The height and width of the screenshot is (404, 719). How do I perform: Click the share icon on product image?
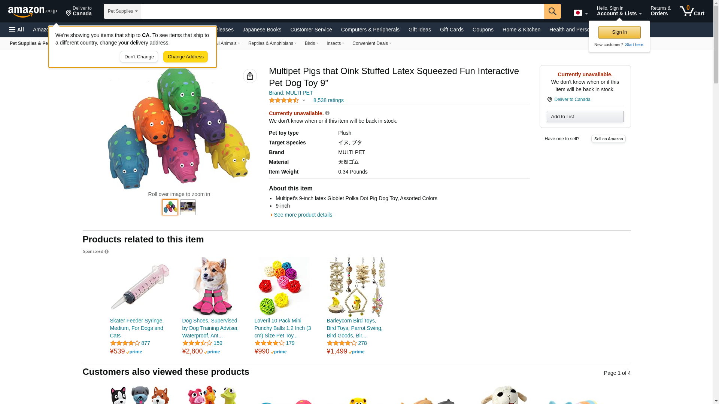pyautogui.click(x=250, y=76)
